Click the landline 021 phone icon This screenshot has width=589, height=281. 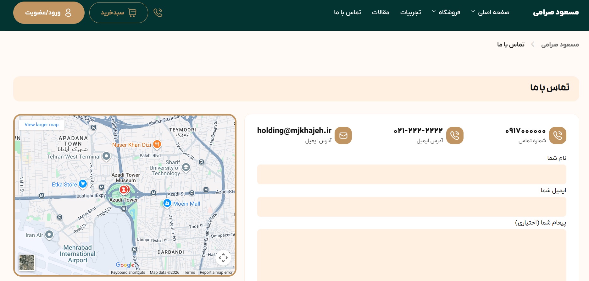click(x=454, y=135)
